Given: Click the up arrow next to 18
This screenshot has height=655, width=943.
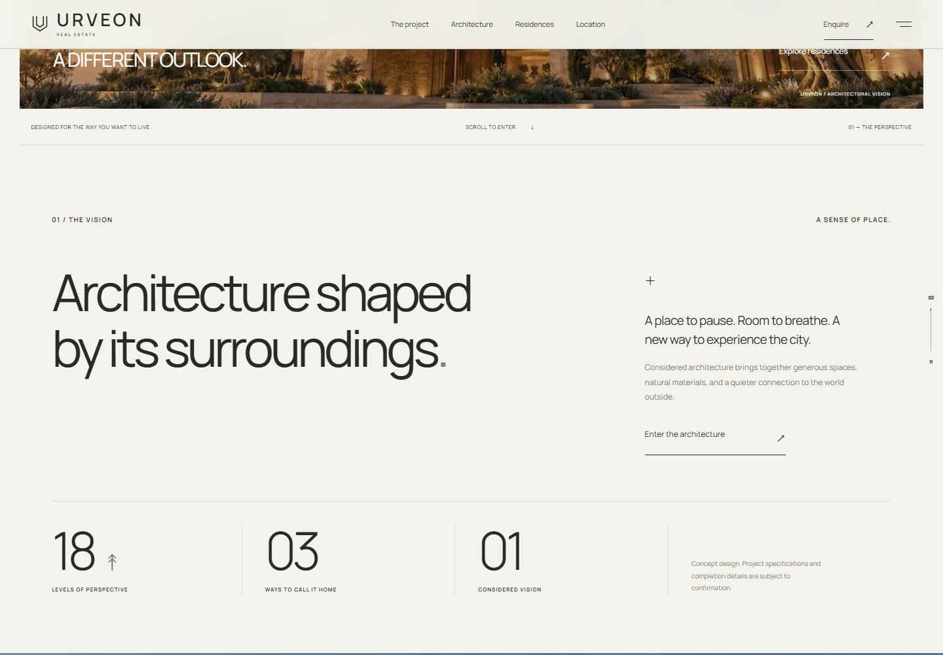Looking at the screenshot, I should coord(112,562).
